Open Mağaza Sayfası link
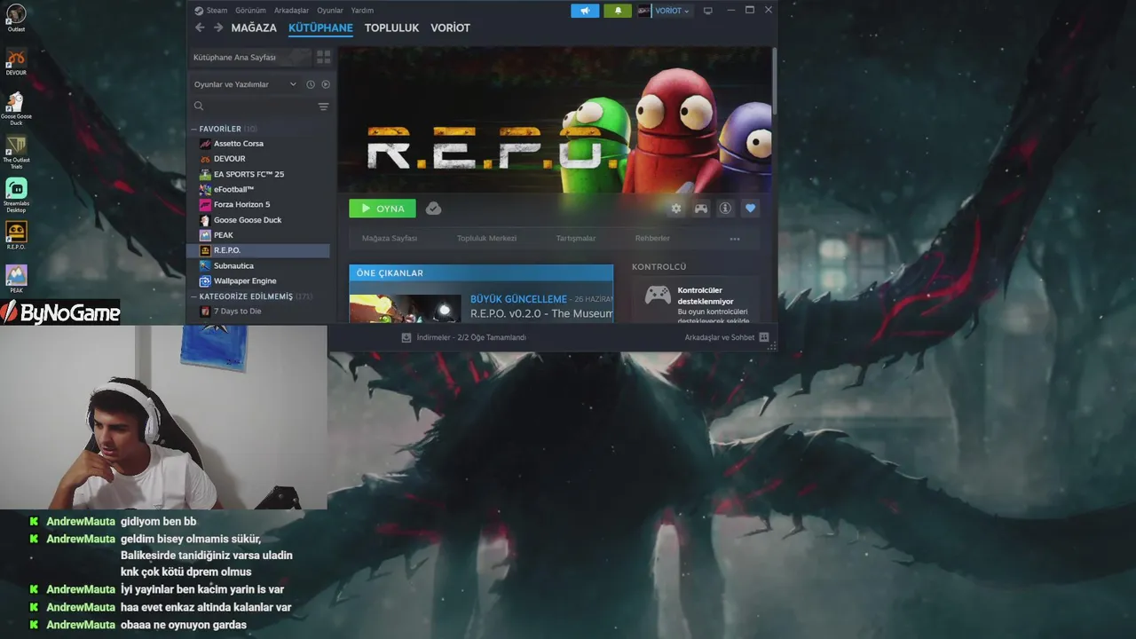 click(390, 239)
